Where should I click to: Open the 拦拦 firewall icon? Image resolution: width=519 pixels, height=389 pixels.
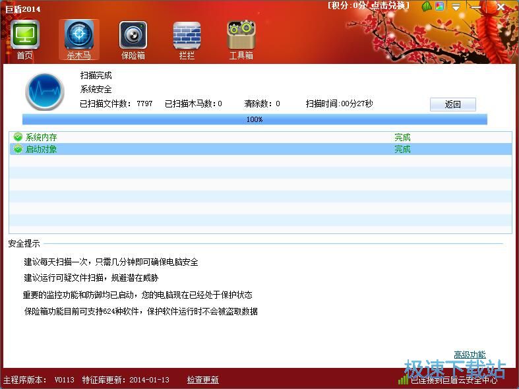(x=187, y=38)
